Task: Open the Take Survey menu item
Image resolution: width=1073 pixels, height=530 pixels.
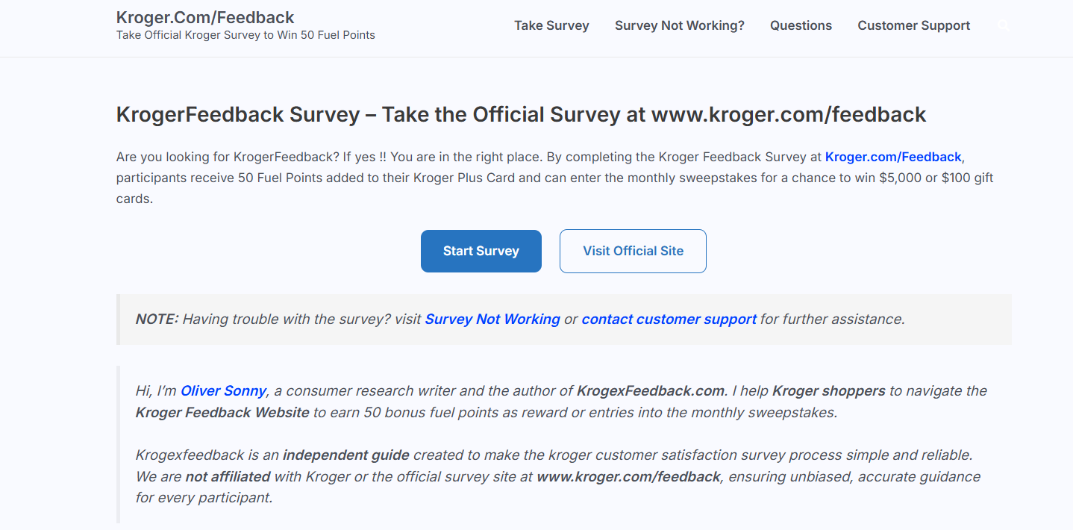Action: tap(551, 25)
